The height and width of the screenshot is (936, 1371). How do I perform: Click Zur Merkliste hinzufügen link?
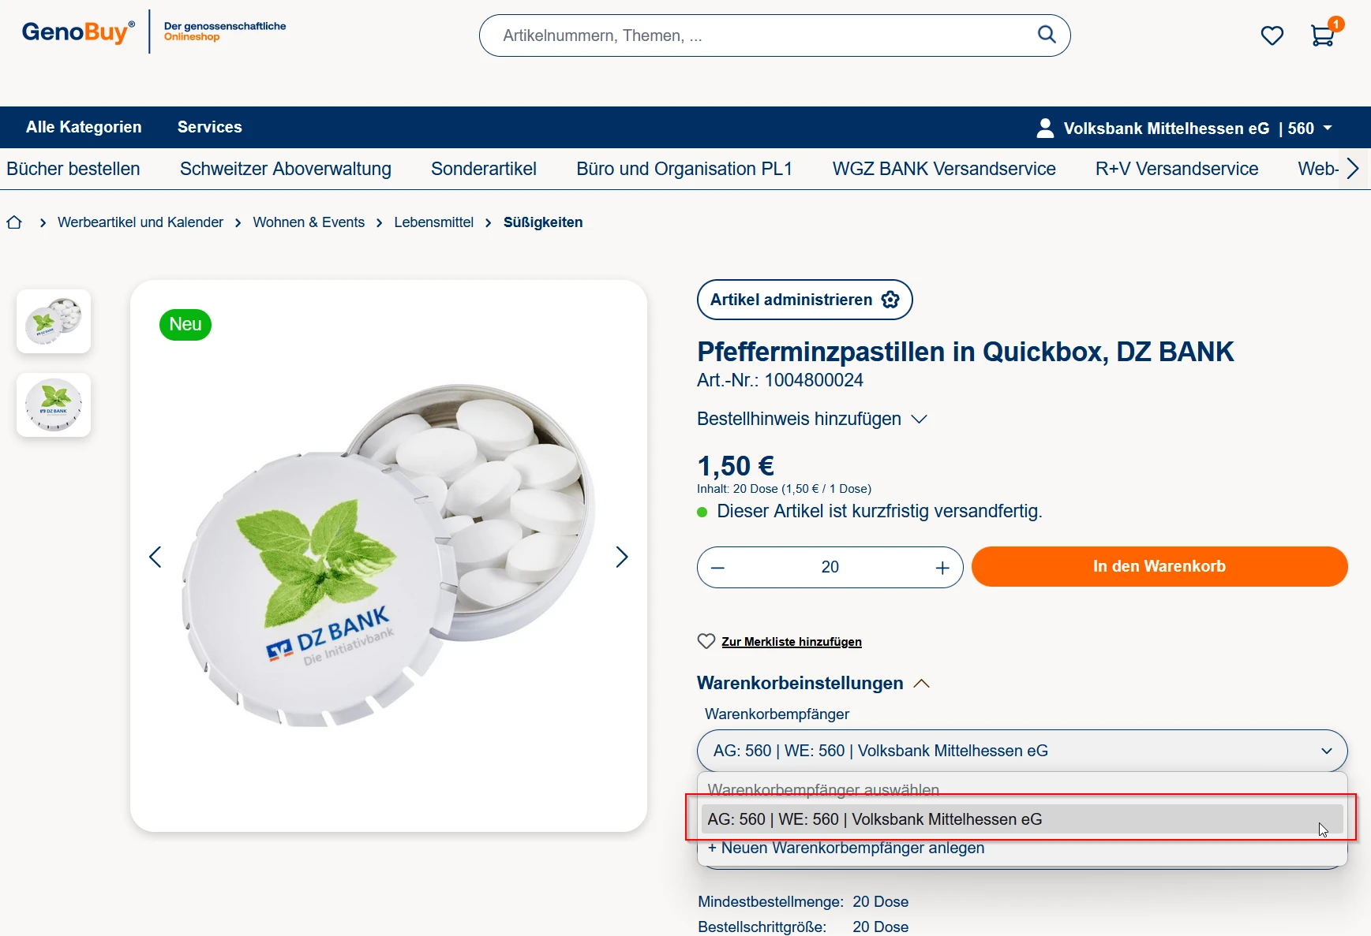coord(791,642)
